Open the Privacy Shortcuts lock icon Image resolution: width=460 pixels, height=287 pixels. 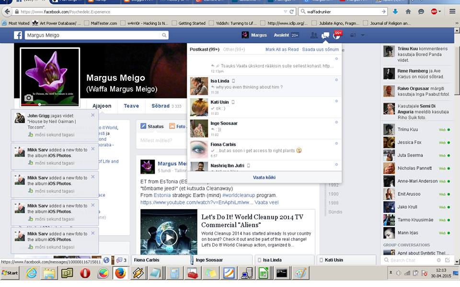(x=353, y=35)
